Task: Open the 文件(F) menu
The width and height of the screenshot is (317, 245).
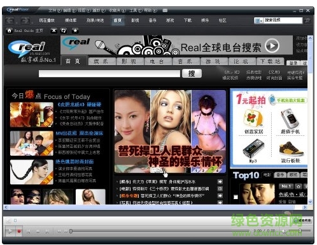Action: click(x=55, y=10)
